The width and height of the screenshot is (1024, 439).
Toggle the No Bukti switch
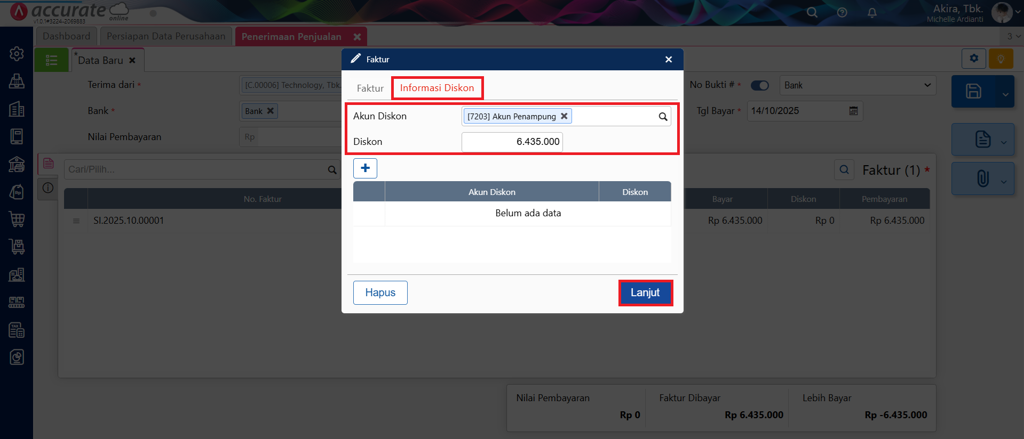pos(759,85)
